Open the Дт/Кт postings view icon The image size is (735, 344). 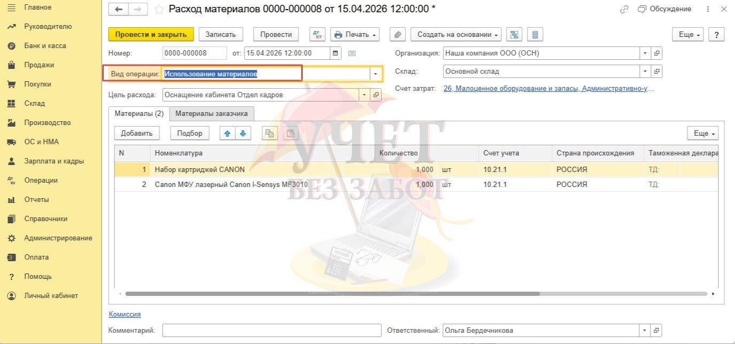[317, 34]
